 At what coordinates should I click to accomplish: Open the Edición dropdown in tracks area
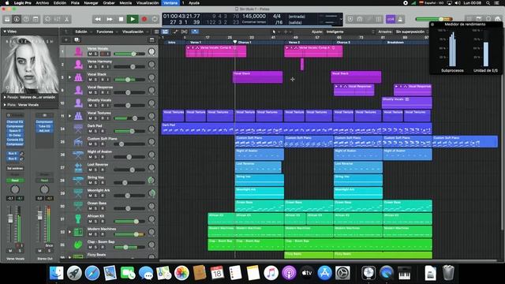click(83, 32)
